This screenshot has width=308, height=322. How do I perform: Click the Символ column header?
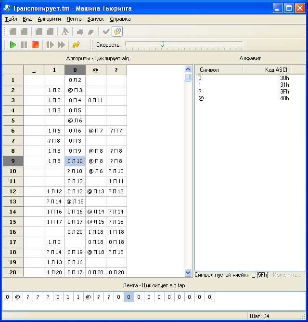pyautogui.click(x=219, y=70)
